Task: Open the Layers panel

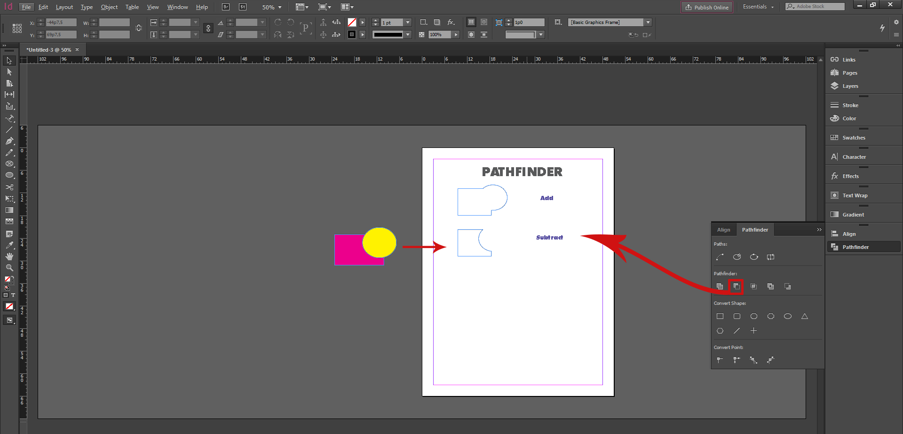Action: pos(850,86)
